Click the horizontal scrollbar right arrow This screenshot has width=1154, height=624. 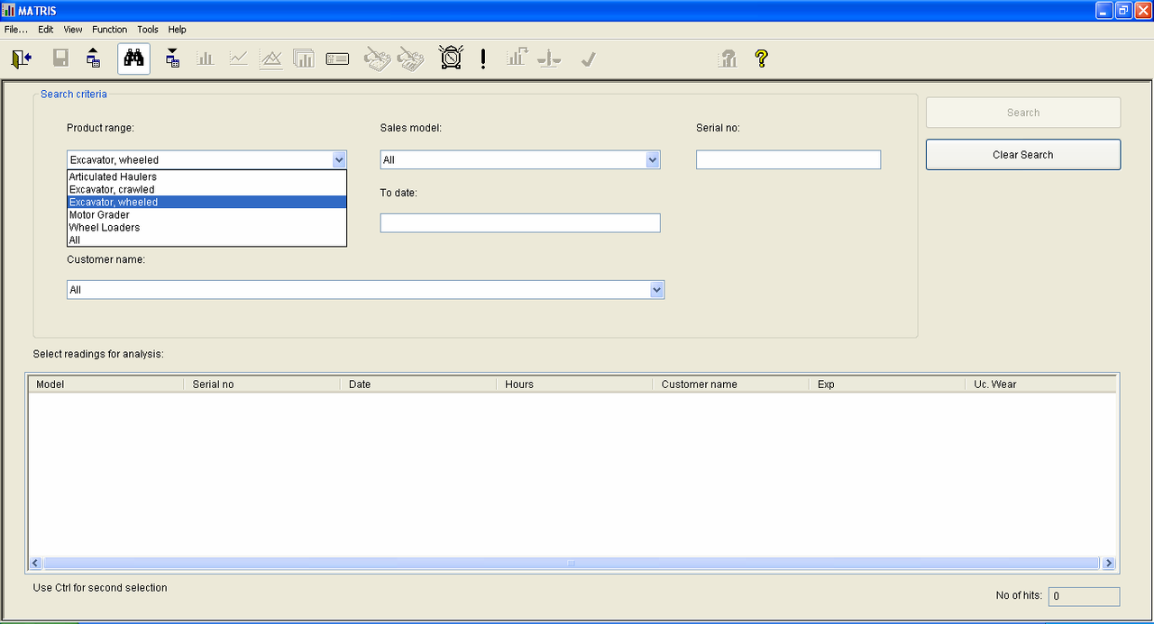1108,563
